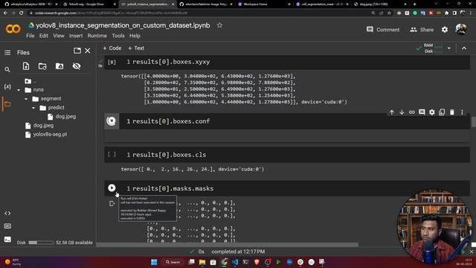Collapse the runs folder
Screen dimensions: 476x268
19,90
